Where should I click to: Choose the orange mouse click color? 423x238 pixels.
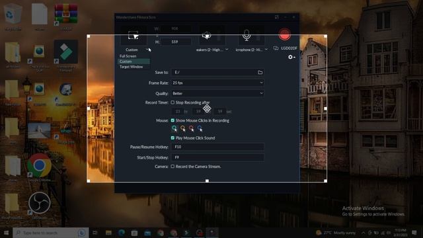(x=183, y=128)
